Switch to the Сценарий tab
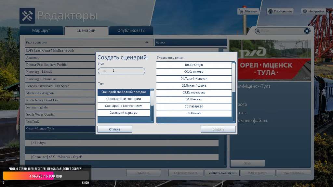Image resolution: width=333 pixels, height=187 pixels. point(86,31)
